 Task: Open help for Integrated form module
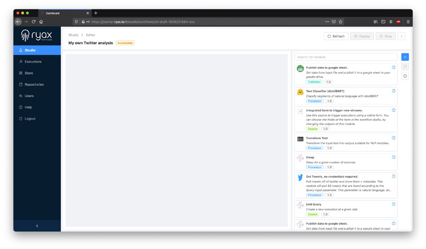tap(393, 110)
